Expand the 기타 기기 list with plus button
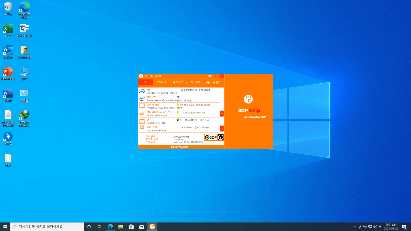411x231 pixels. pyautogui.click(x=222, y=129)
